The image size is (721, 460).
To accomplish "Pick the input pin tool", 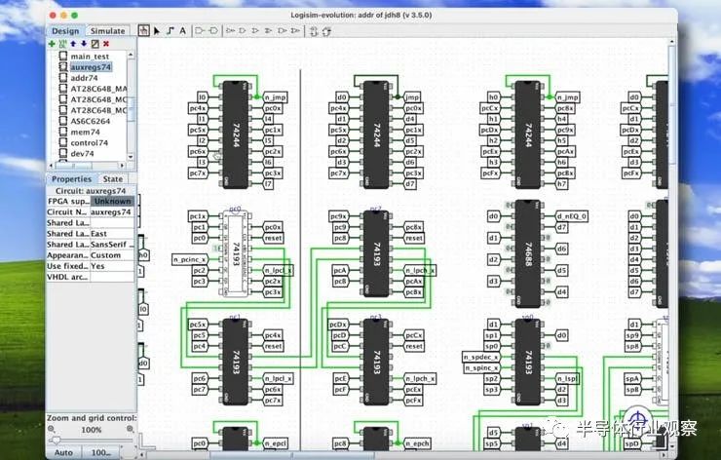I will 200,31.
